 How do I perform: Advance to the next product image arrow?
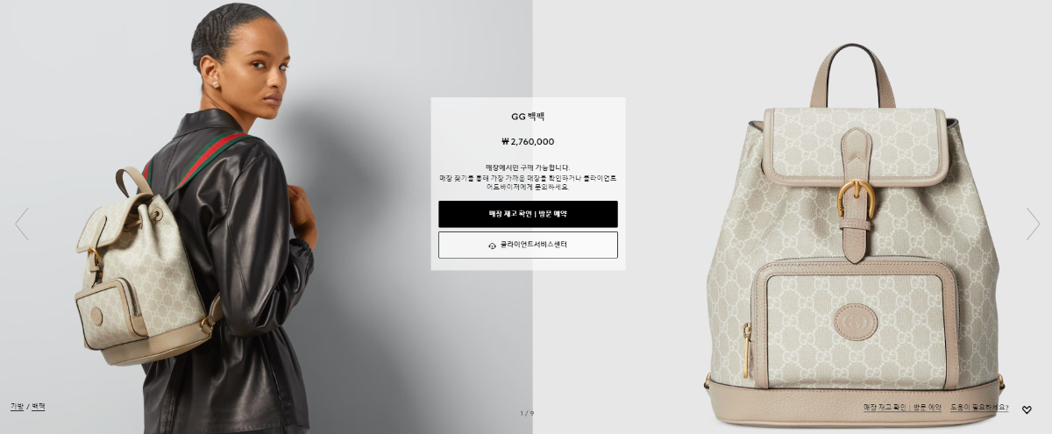click(1033, 224)
